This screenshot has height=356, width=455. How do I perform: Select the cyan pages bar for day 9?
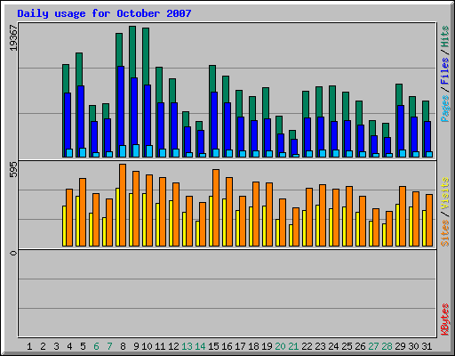136,150
